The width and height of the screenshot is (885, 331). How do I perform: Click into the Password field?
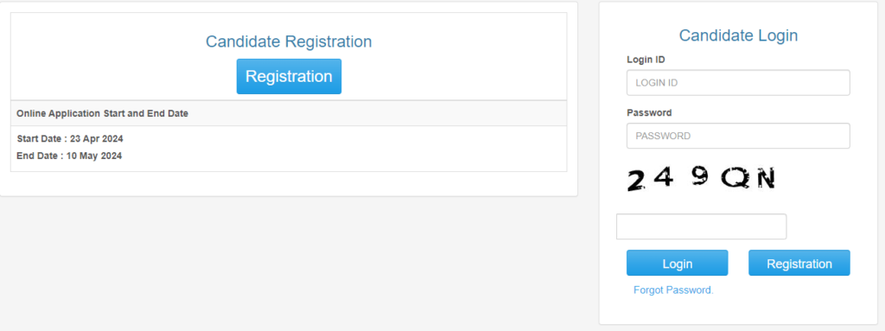point(738,136)
